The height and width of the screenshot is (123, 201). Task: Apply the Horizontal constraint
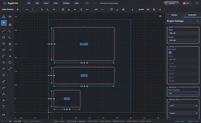coord(27,9)
